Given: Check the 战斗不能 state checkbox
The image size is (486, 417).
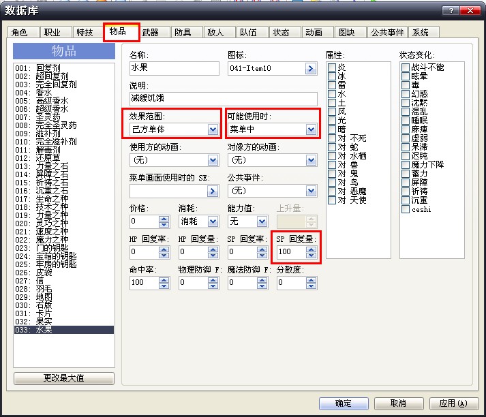Looking at the screenshot, I should click(x=406, y=67).
